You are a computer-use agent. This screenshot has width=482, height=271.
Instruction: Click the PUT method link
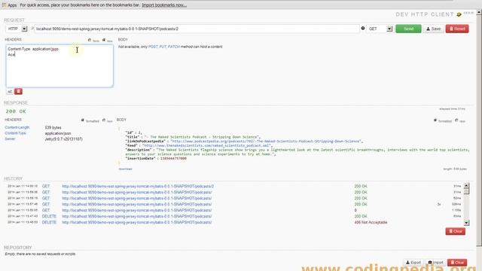163,47
